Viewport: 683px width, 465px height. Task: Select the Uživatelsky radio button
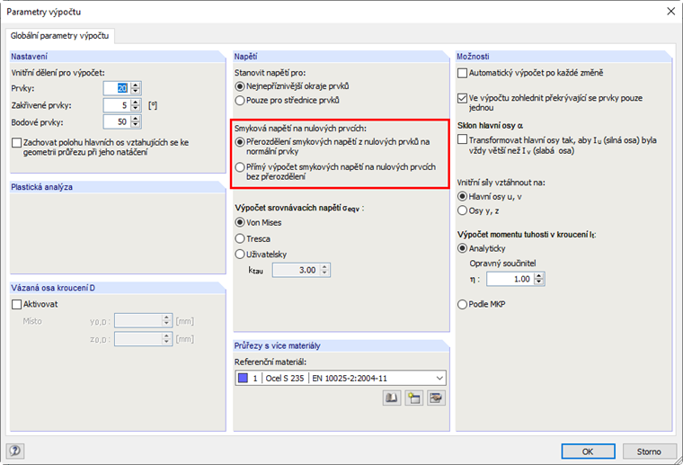coord(240,254)
